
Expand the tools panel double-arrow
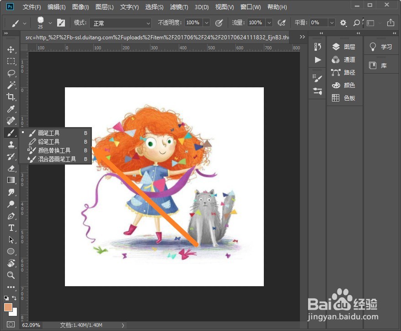(6, 33)
